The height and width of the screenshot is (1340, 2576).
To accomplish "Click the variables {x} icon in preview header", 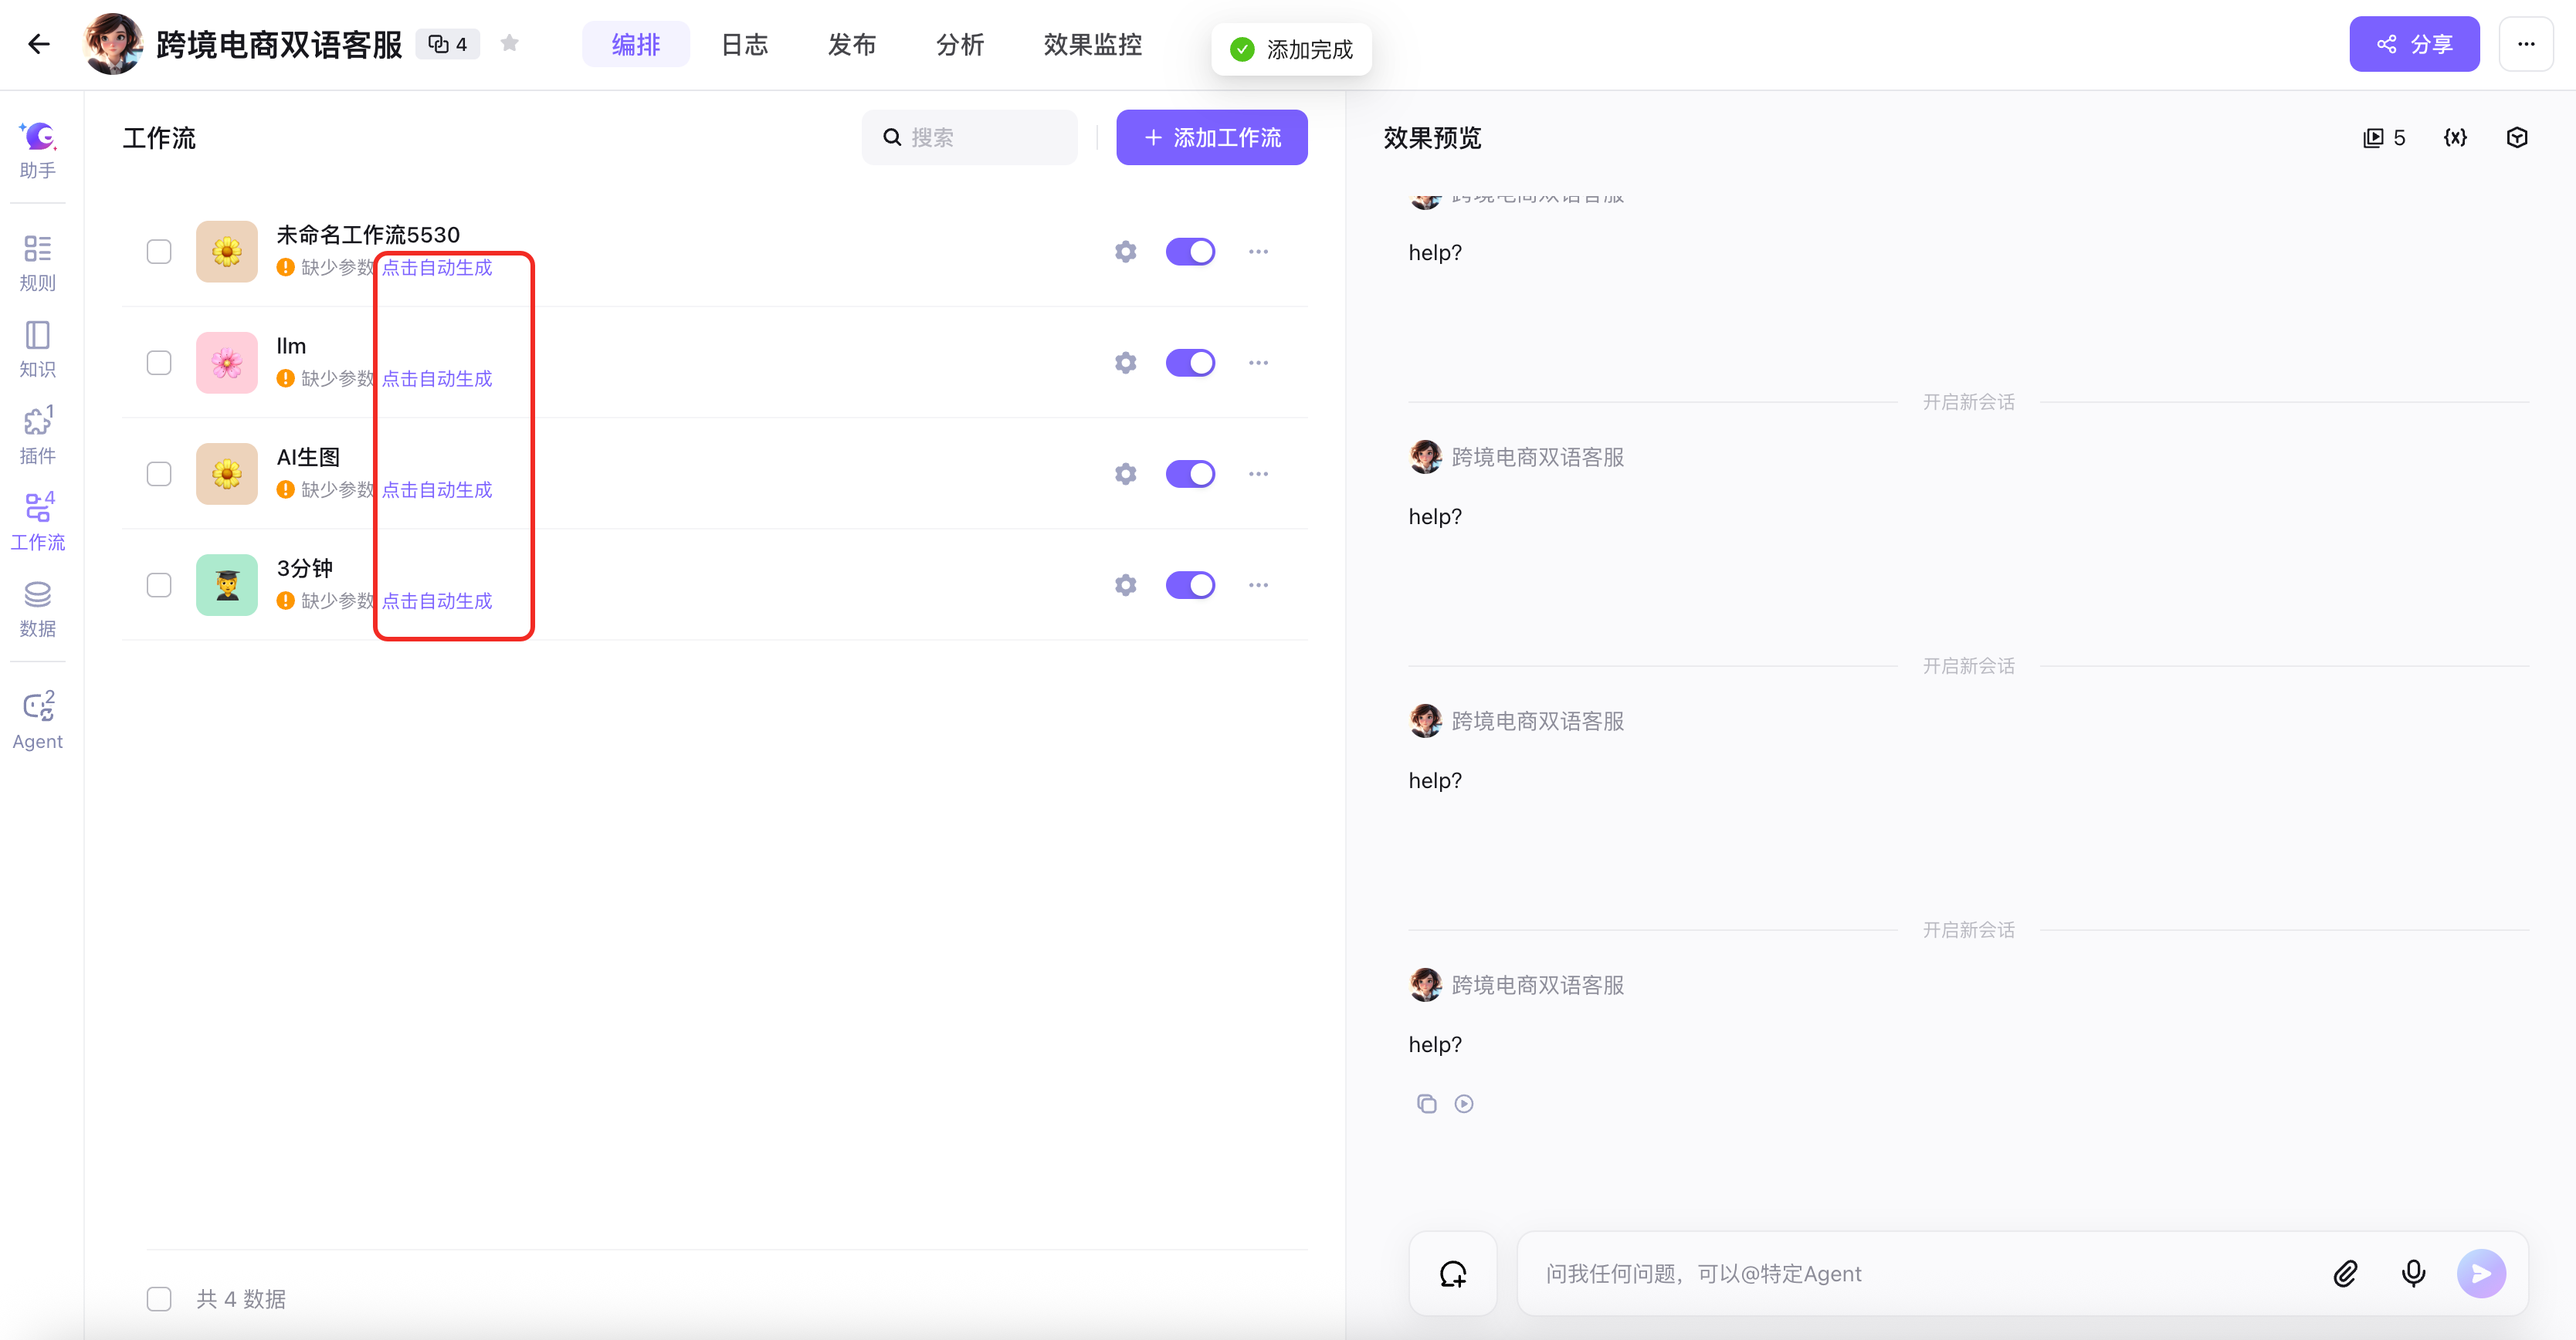I will pos(2455,138).
